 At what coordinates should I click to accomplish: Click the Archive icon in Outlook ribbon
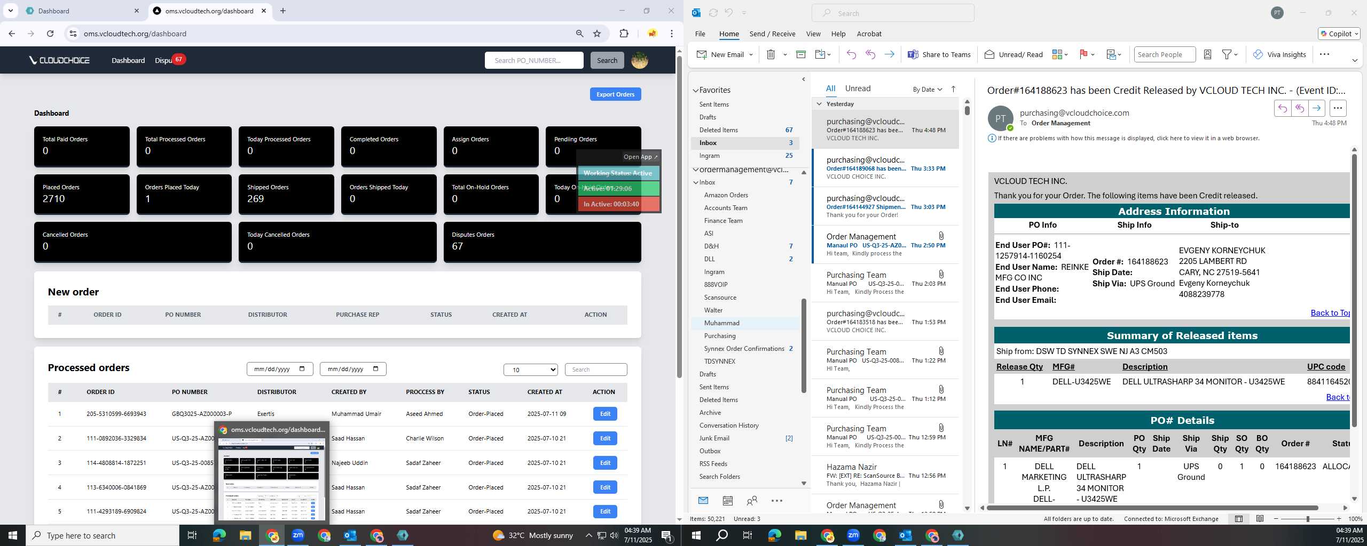[800, 54]
